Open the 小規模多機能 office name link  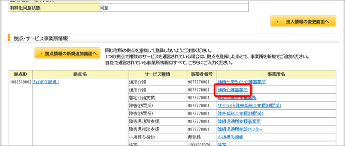[x=230, y=137]
